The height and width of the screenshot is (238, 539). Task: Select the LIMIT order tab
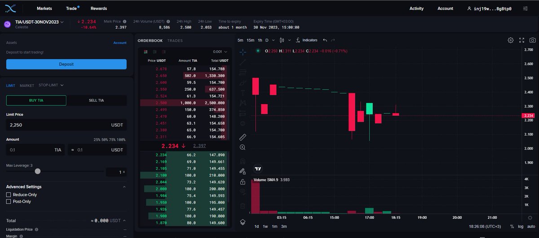(x=11, y=85)
